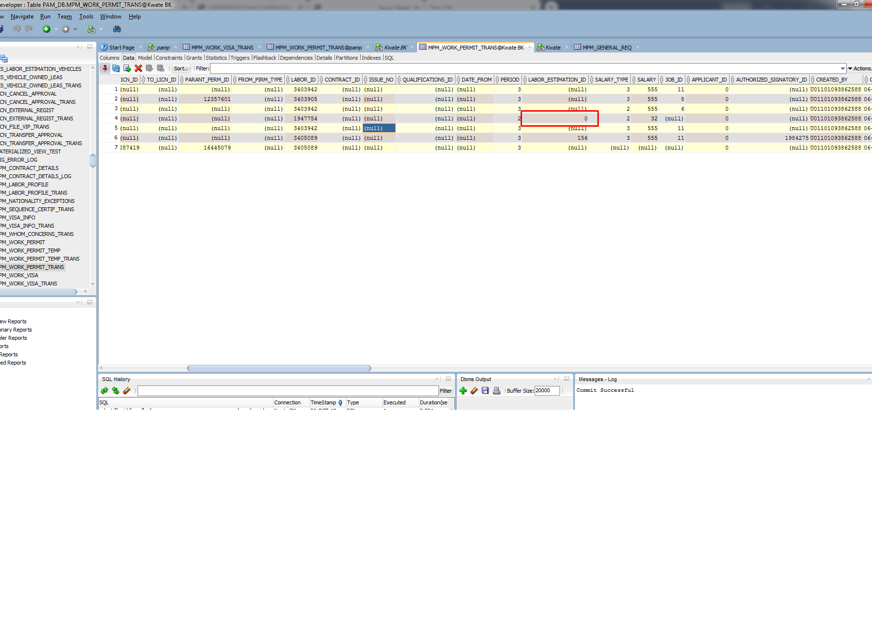Open the Triggers sub-tab

click(x=240, y=58)
